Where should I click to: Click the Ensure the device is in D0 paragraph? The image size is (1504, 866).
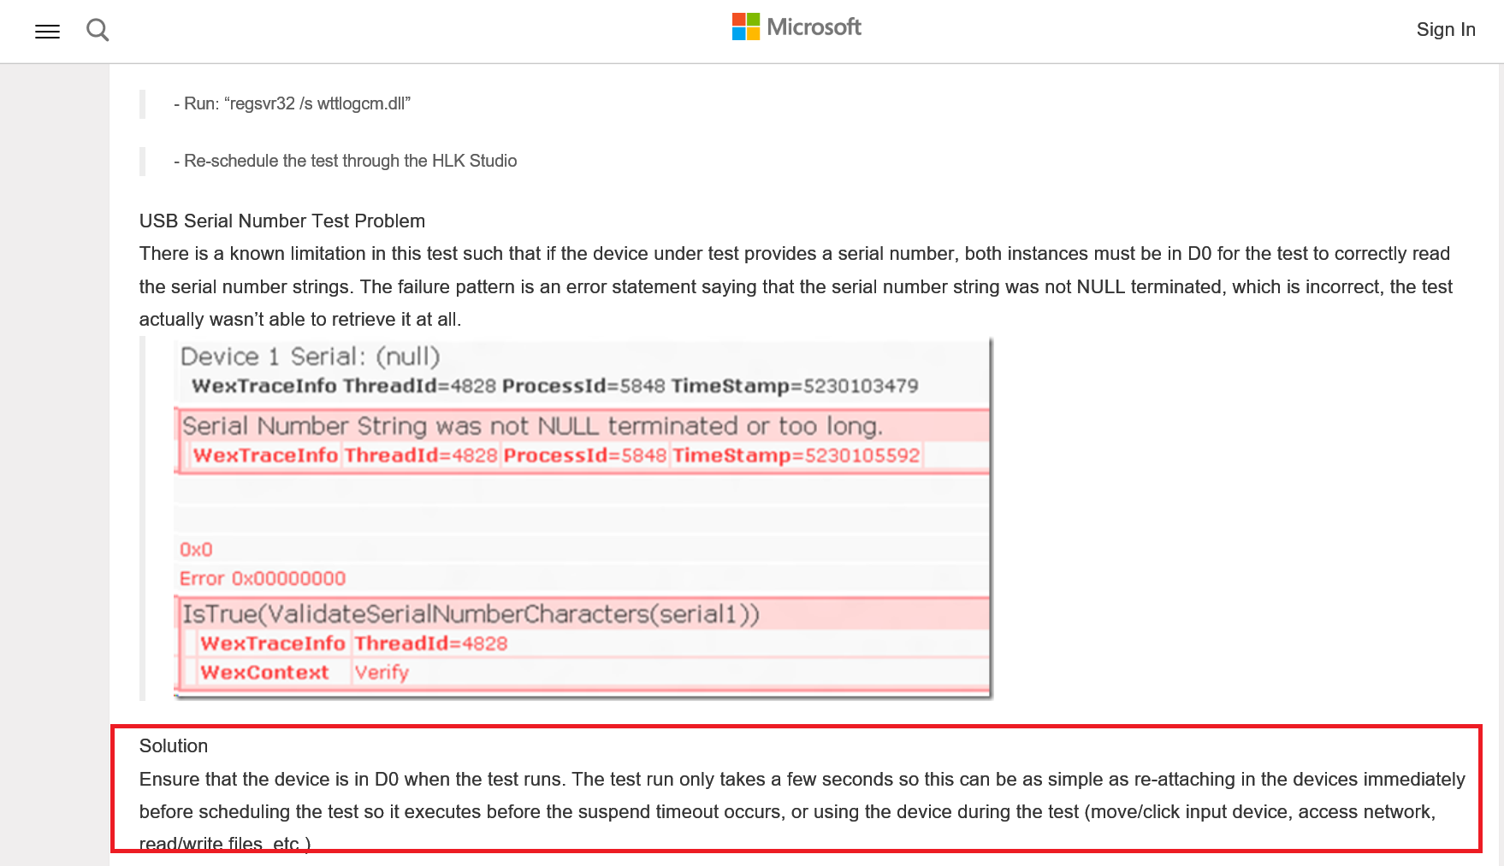pyautogui.click(x=802, y=796)
